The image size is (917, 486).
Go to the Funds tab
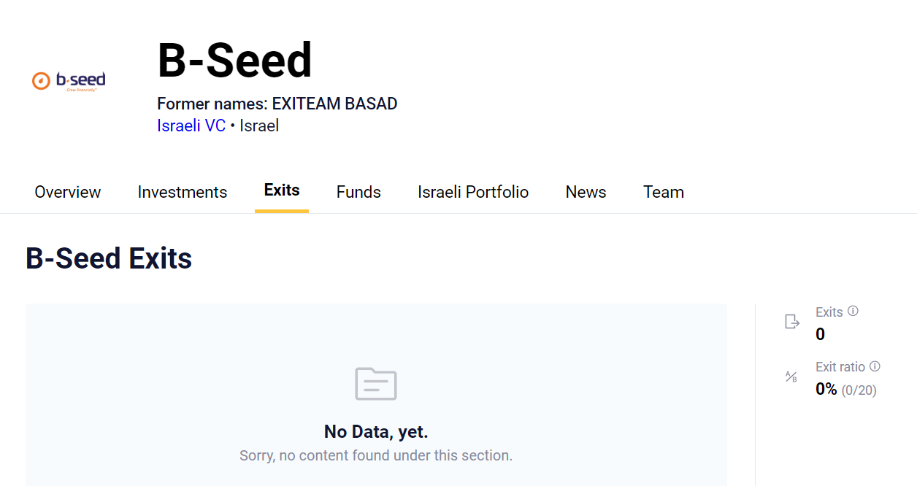click(x=358, y=192)
